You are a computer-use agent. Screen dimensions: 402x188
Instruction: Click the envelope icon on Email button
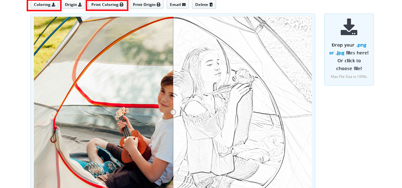tap(184, 5)
